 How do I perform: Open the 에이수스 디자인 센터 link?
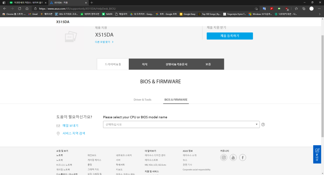click(155, 155)
